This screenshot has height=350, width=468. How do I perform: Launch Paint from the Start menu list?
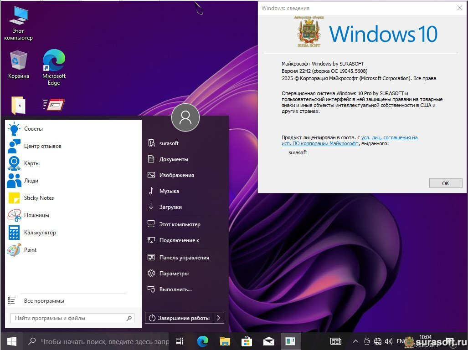coord(30,250)
